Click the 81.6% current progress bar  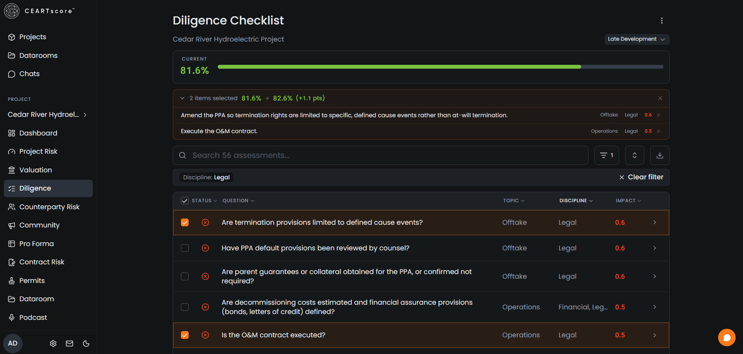[440, 67]
